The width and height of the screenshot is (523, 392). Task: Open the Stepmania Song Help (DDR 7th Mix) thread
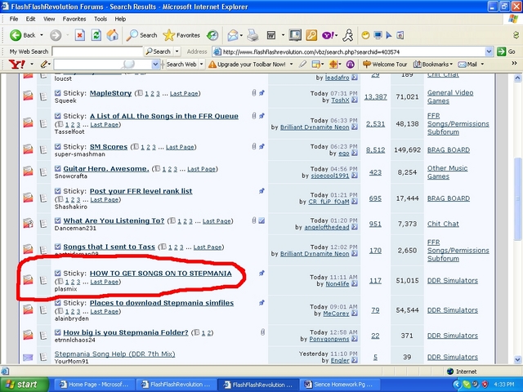click(x=114, y=354)
